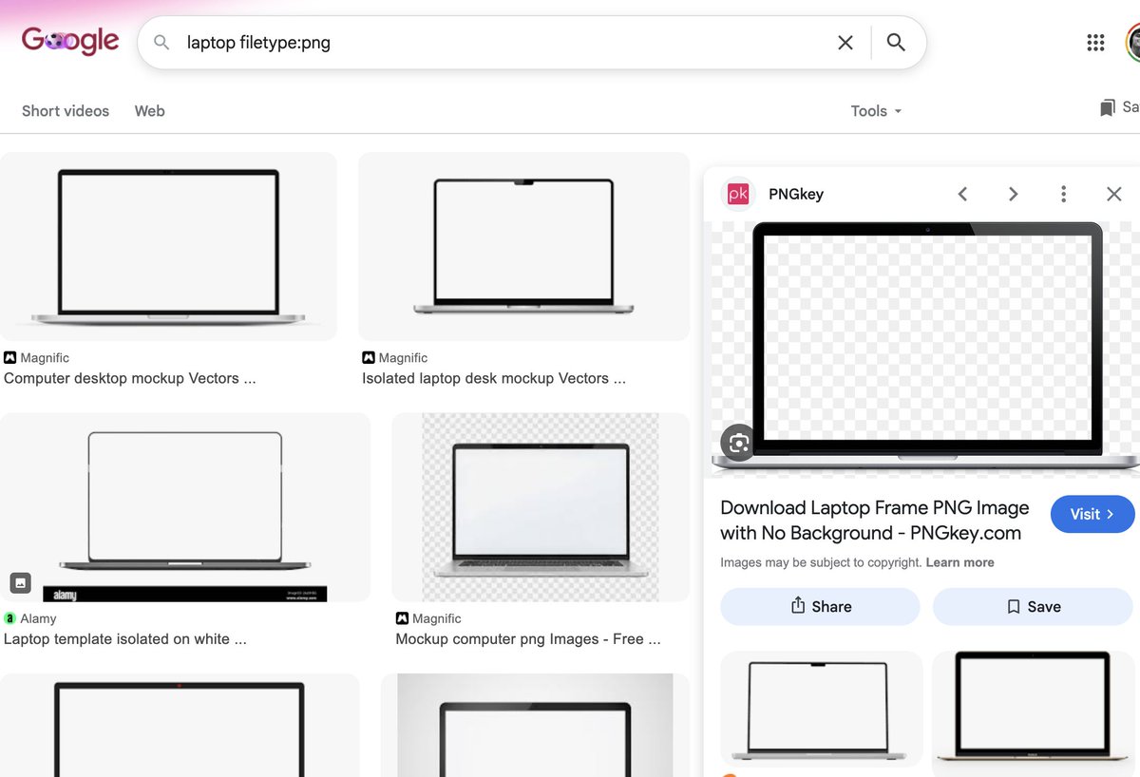
Task: Click Isolated laptop desk mockup Vectors title
Action: click(x=494, y=378)
